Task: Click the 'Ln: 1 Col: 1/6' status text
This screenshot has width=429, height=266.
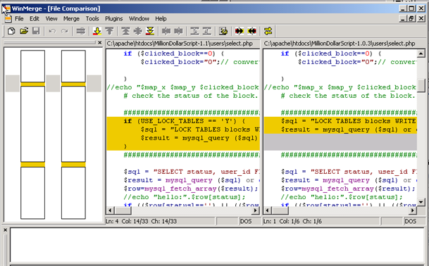Action: point(293,221)
